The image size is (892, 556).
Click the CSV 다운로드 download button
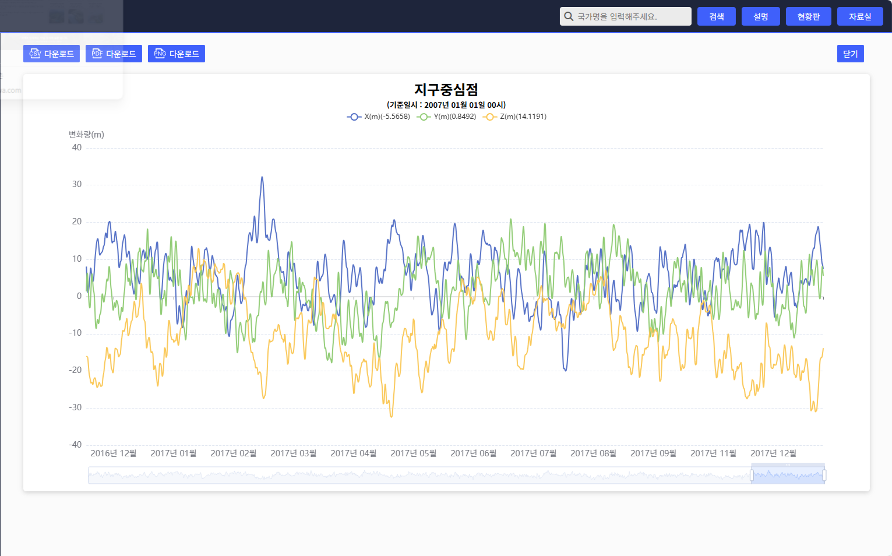point(51,54)
